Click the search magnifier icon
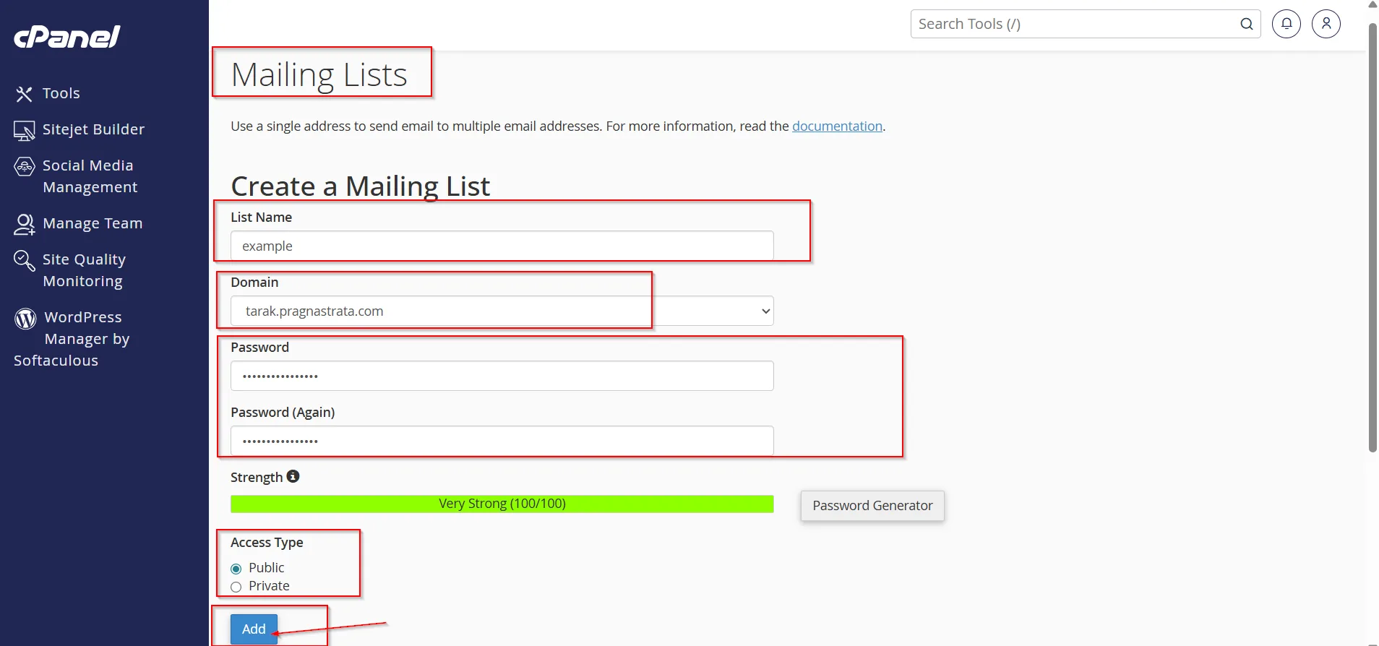1379x646 pixels. [x=1246, y=24]
